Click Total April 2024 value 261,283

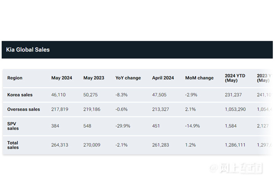(161, 145)
